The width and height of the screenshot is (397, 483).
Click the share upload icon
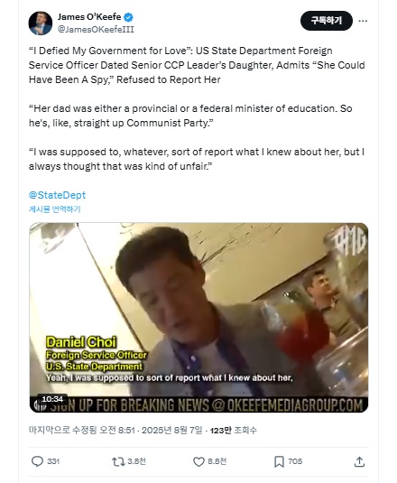tap(359, 461)
